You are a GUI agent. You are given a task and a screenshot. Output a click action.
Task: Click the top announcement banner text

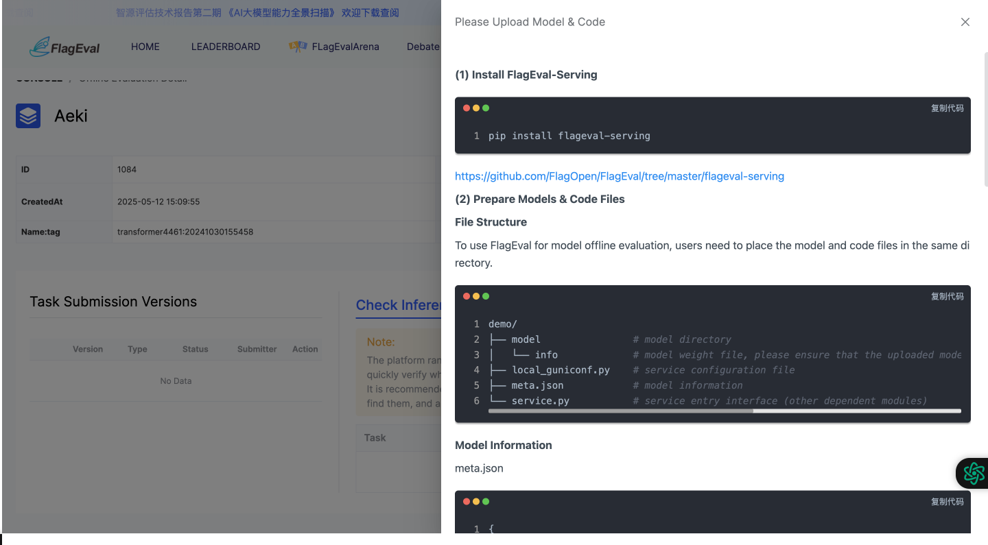(x=257, y=12)
